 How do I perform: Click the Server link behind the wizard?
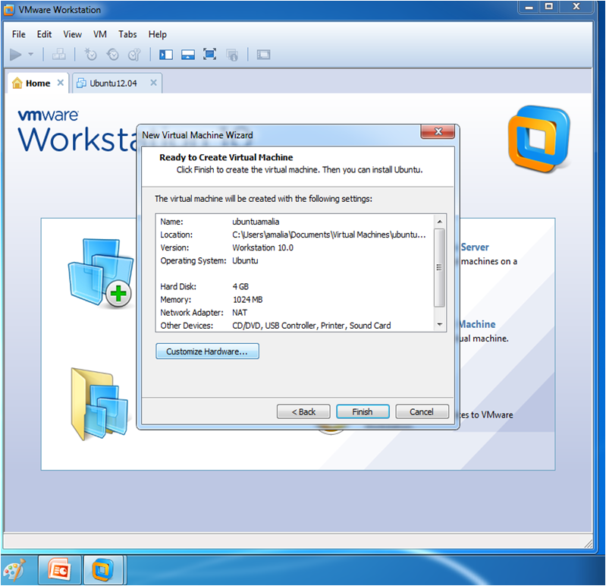coord(475,247)
